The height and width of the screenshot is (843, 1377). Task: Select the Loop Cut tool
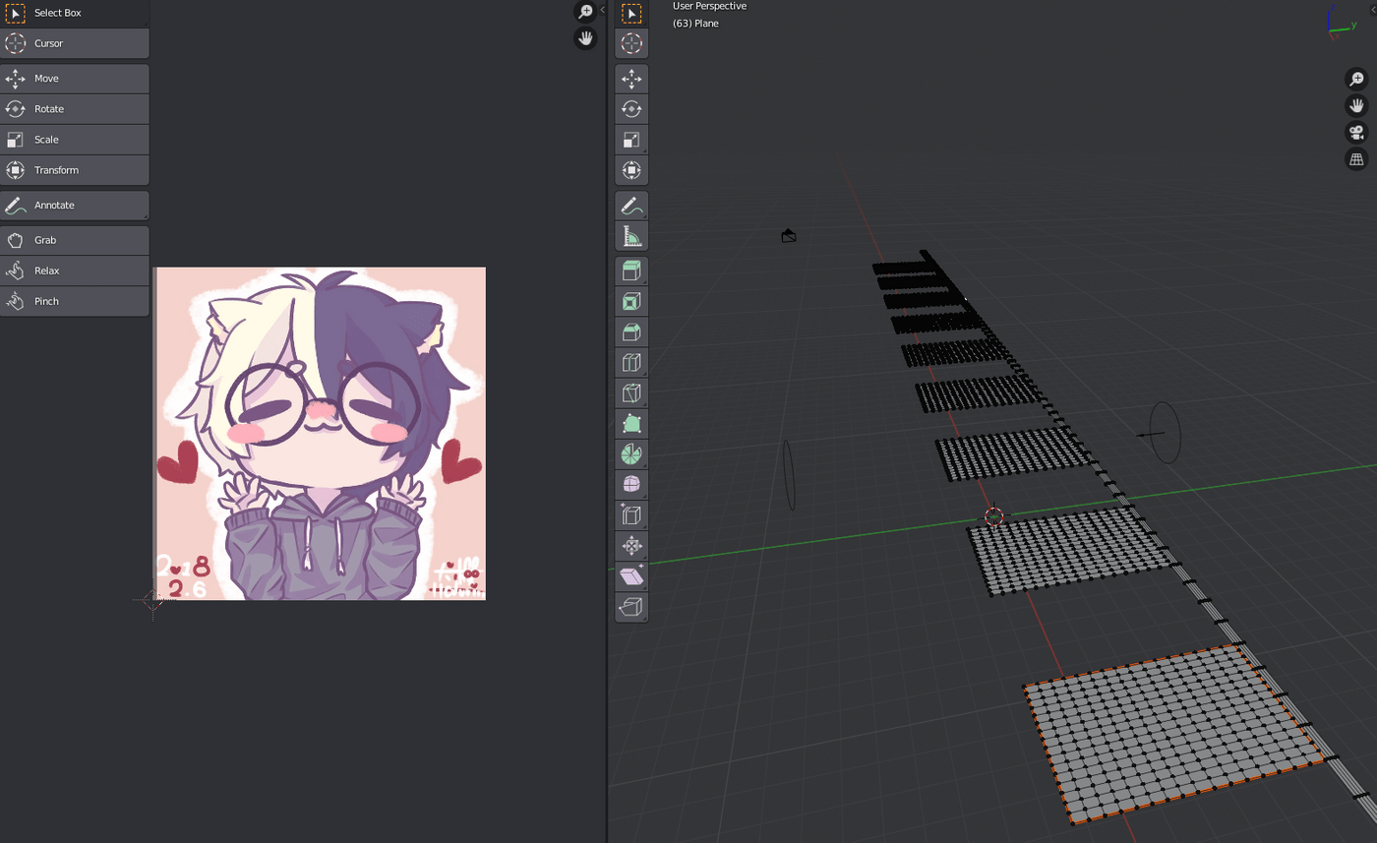631,362
